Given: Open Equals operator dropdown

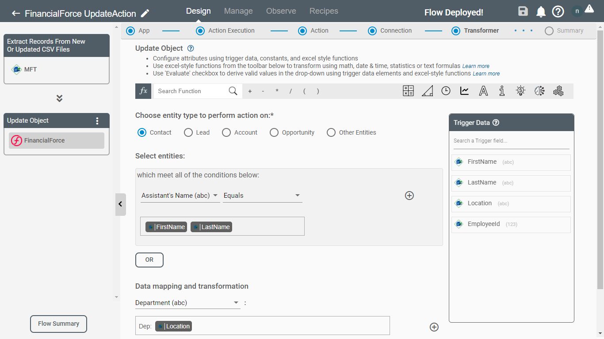Looking at the screenshot, I should click(263, 196).
